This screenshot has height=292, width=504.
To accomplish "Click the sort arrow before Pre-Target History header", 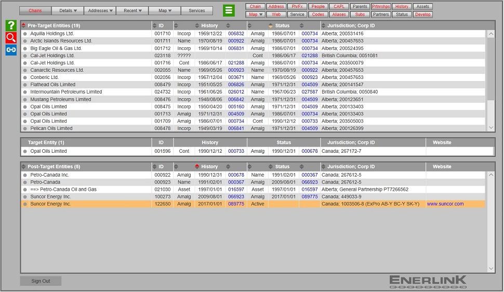I will [x=197, y=25].
